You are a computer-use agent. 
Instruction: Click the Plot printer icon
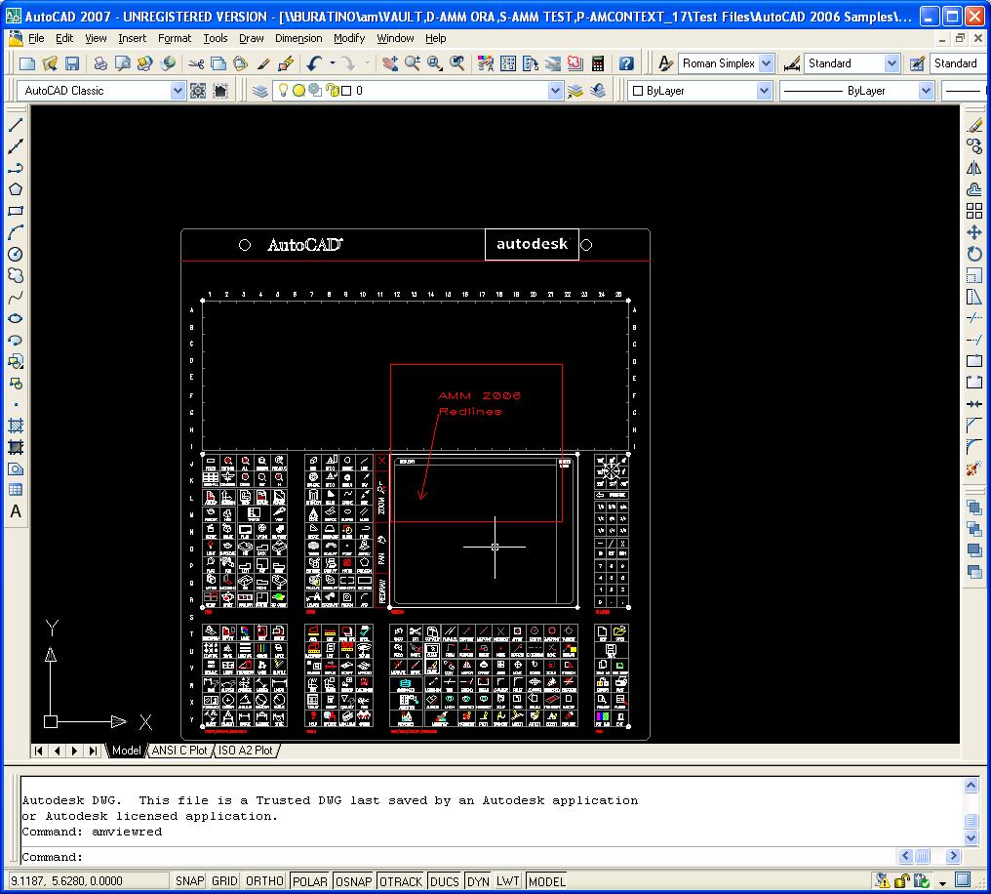(99, 63)
